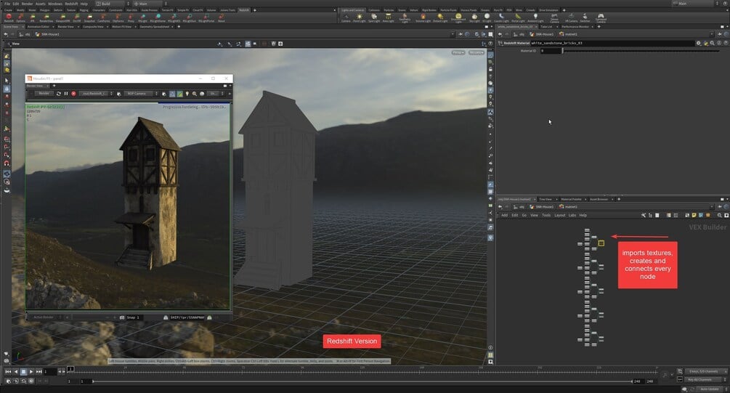This screenshot has width=730, height=393.
Task: Click the Redshift Proxy shelf tool
Action: [x=131, y=17]
